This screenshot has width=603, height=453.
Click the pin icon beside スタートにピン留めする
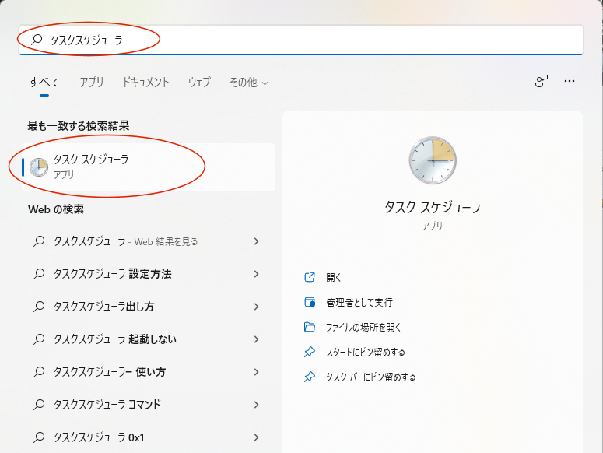click(310, 352)
